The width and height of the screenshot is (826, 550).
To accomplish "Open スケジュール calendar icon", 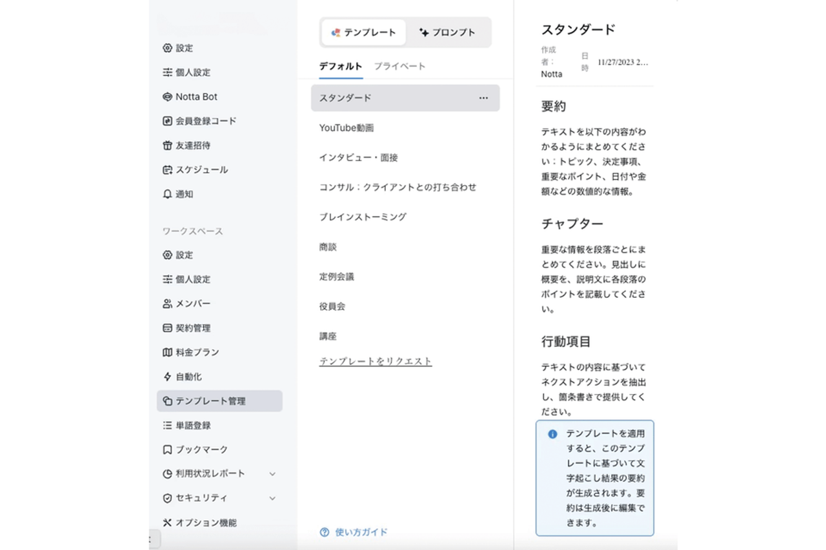I will tap(167, 170).
